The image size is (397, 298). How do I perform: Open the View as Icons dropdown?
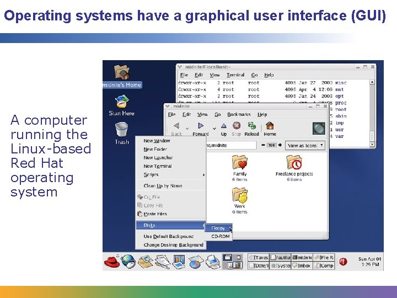tap(305, 146)
